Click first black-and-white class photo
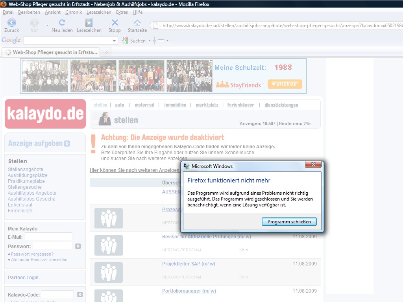Screen dimensions: 403x302 (x=45, y=76)
